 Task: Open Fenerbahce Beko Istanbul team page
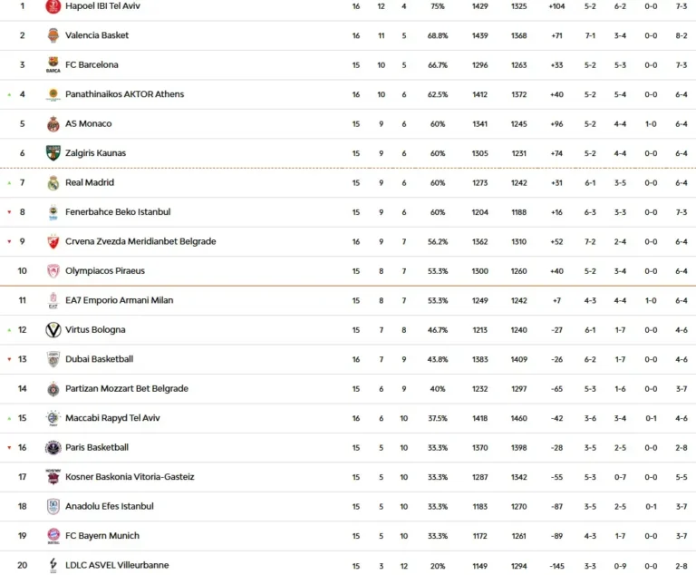tap(118, 212)
